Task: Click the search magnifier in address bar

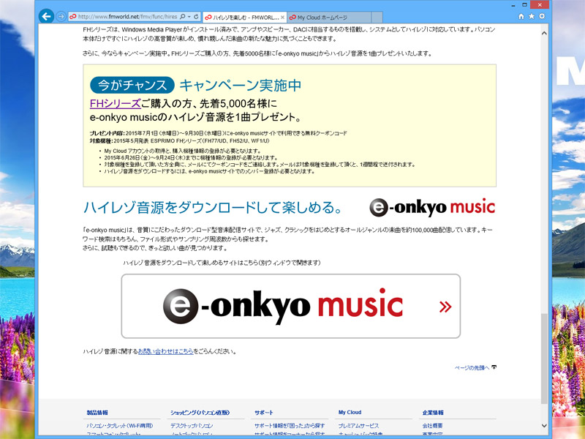Action: (181, 16)
